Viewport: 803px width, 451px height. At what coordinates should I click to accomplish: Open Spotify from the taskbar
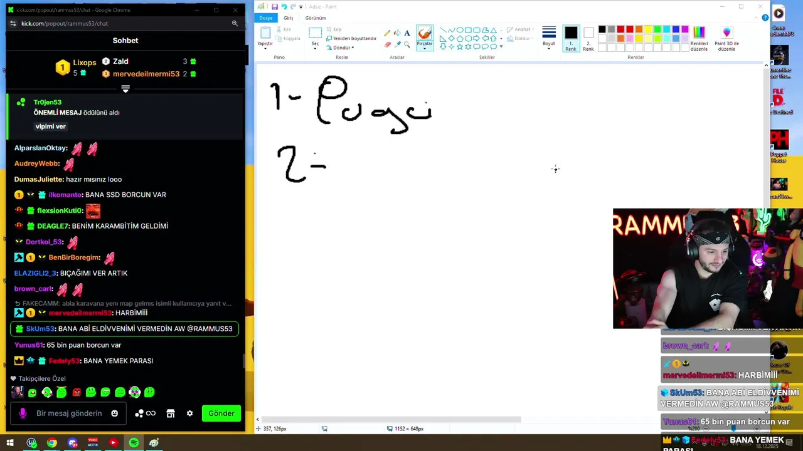[134, 443]
